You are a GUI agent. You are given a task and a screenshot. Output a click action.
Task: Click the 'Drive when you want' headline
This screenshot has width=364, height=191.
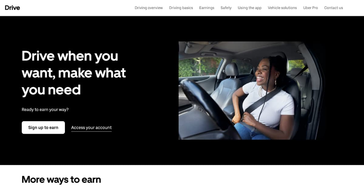(74, 73)
